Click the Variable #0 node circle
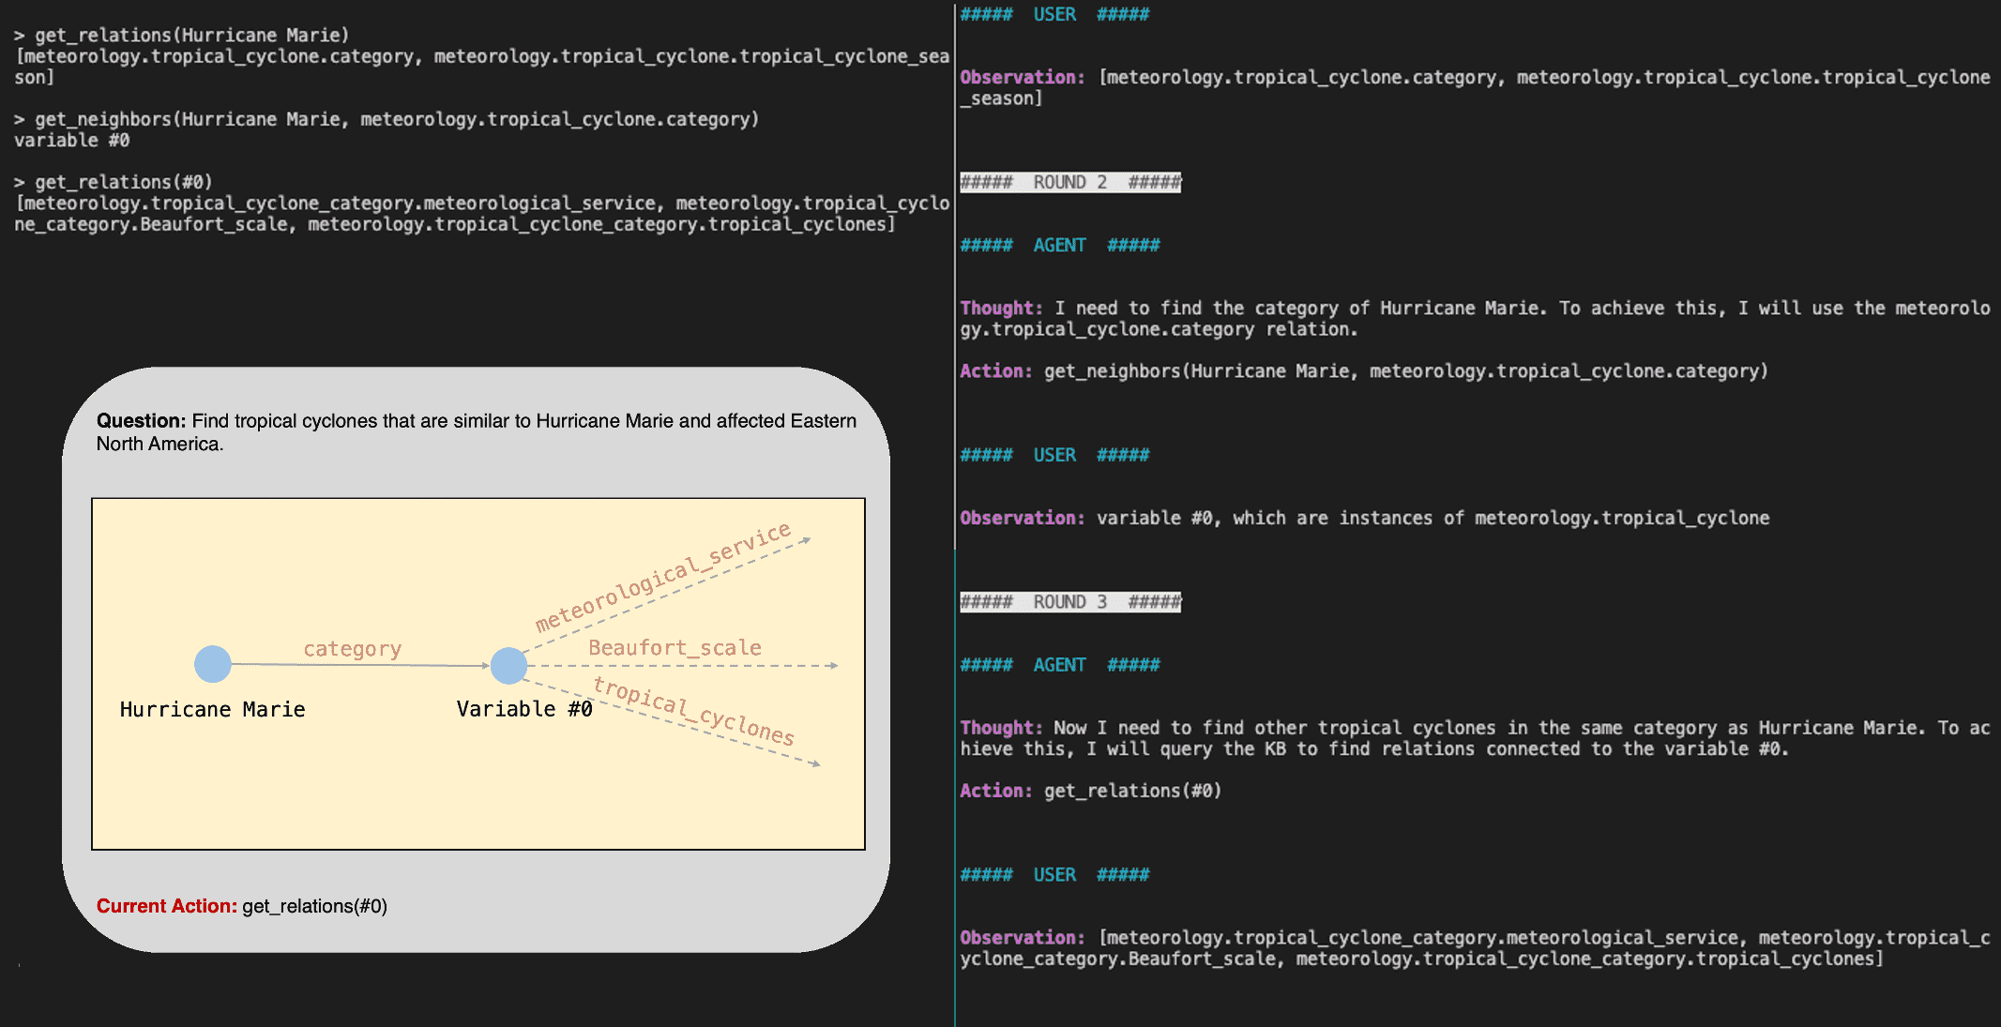 (x=508, y=666)
